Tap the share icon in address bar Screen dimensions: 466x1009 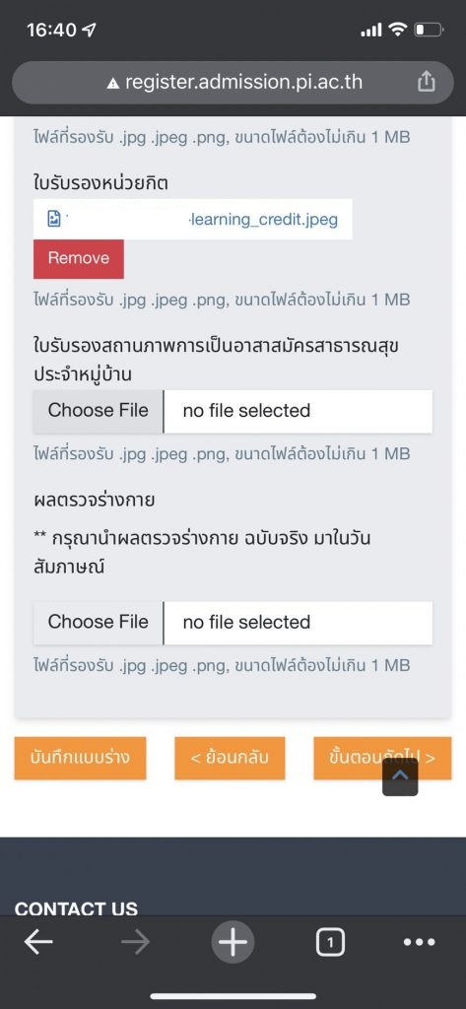(x=426, y=82)
